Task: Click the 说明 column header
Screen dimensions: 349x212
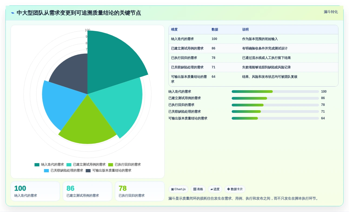Action: (245, 30)
